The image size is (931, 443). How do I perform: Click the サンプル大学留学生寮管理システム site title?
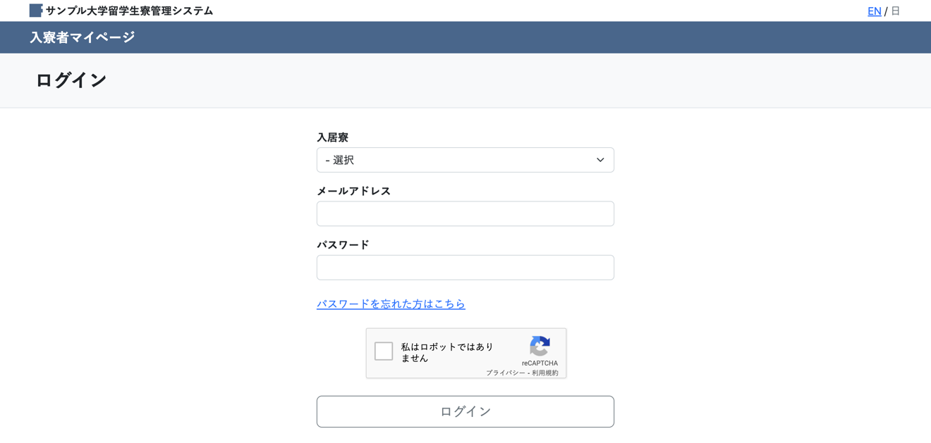[129, 11]
